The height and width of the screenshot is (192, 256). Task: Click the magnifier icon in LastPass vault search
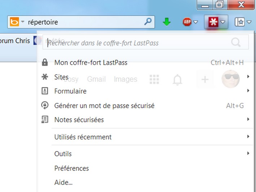point(236,42)
